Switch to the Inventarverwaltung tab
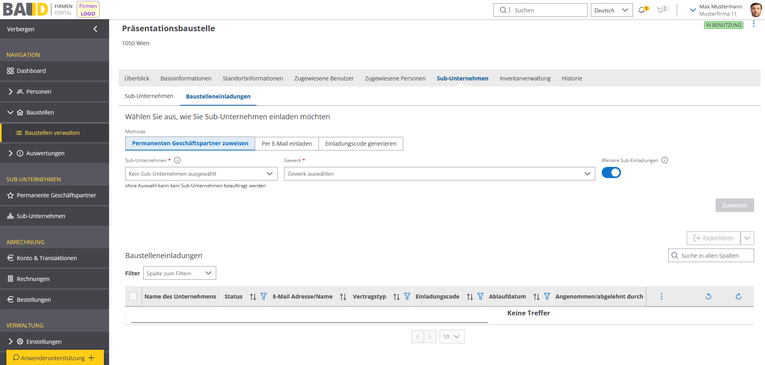The height and width of the screenshot is (365, 765). coord(525,78)
